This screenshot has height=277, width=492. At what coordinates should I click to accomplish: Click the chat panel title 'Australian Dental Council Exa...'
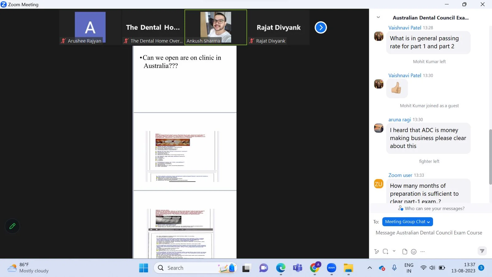430,18
